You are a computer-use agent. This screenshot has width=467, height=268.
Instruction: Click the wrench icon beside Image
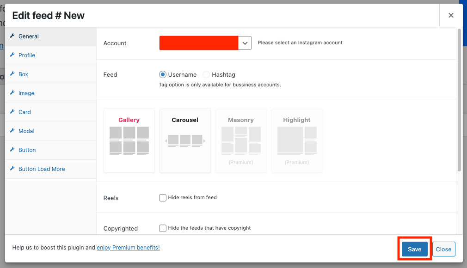point(12,93)
